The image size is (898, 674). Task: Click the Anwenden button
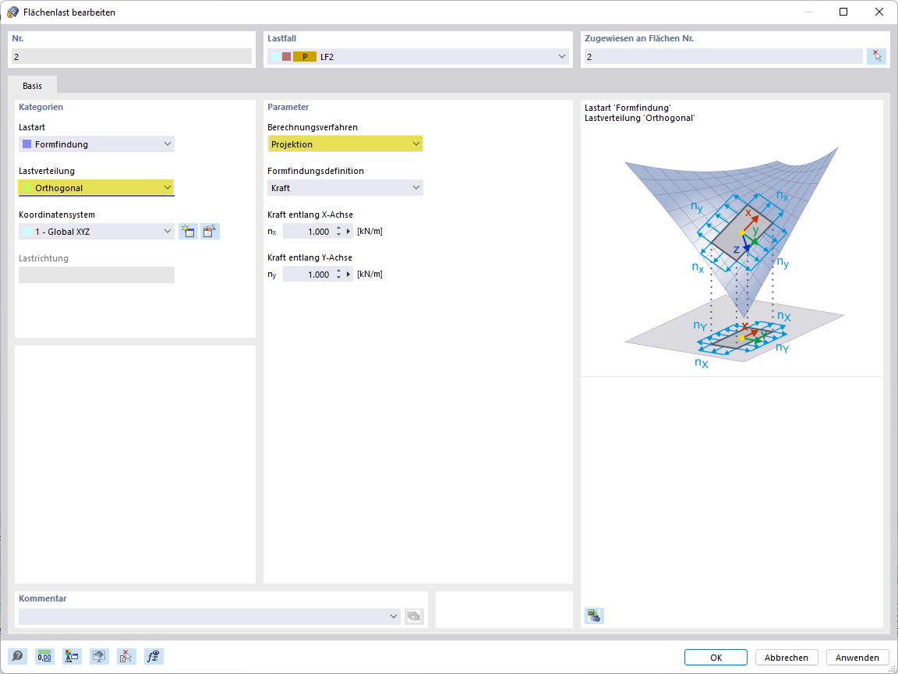[857, 658]
